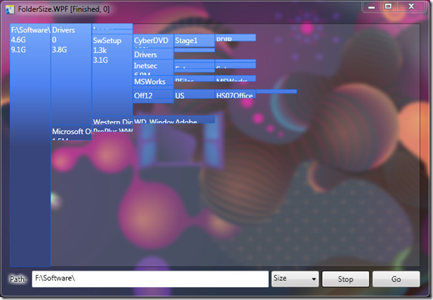Click the 3.1G size text in SwSetup
This screenshot has width=433, height=300.
point(100,60)
